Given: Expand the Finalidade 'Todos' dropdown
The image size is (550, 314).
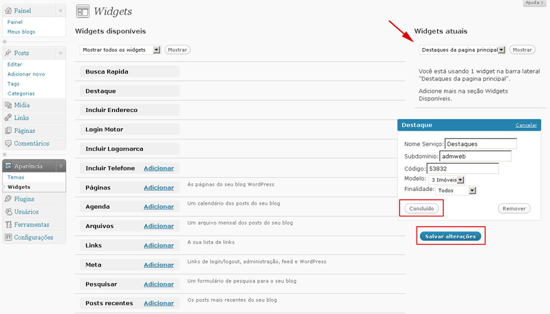Looking at the screenshot, I should click(x=472, y=190).
